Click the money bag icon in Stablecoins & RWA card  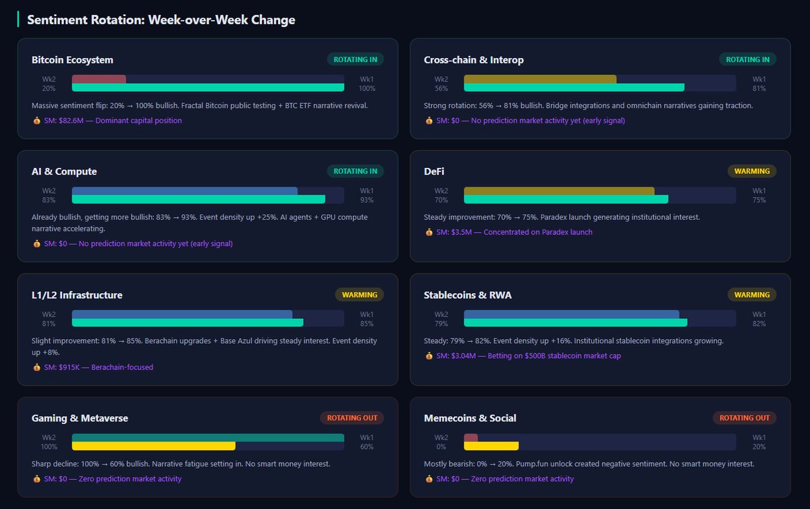pyautogui.click(x=429, y=356)
